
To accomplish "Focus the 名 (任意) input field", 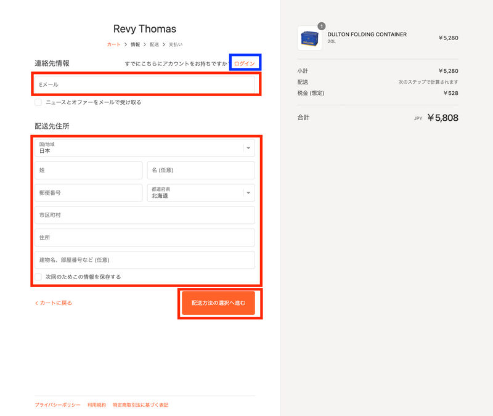I will pyautogui.click(x=201, y=170).
